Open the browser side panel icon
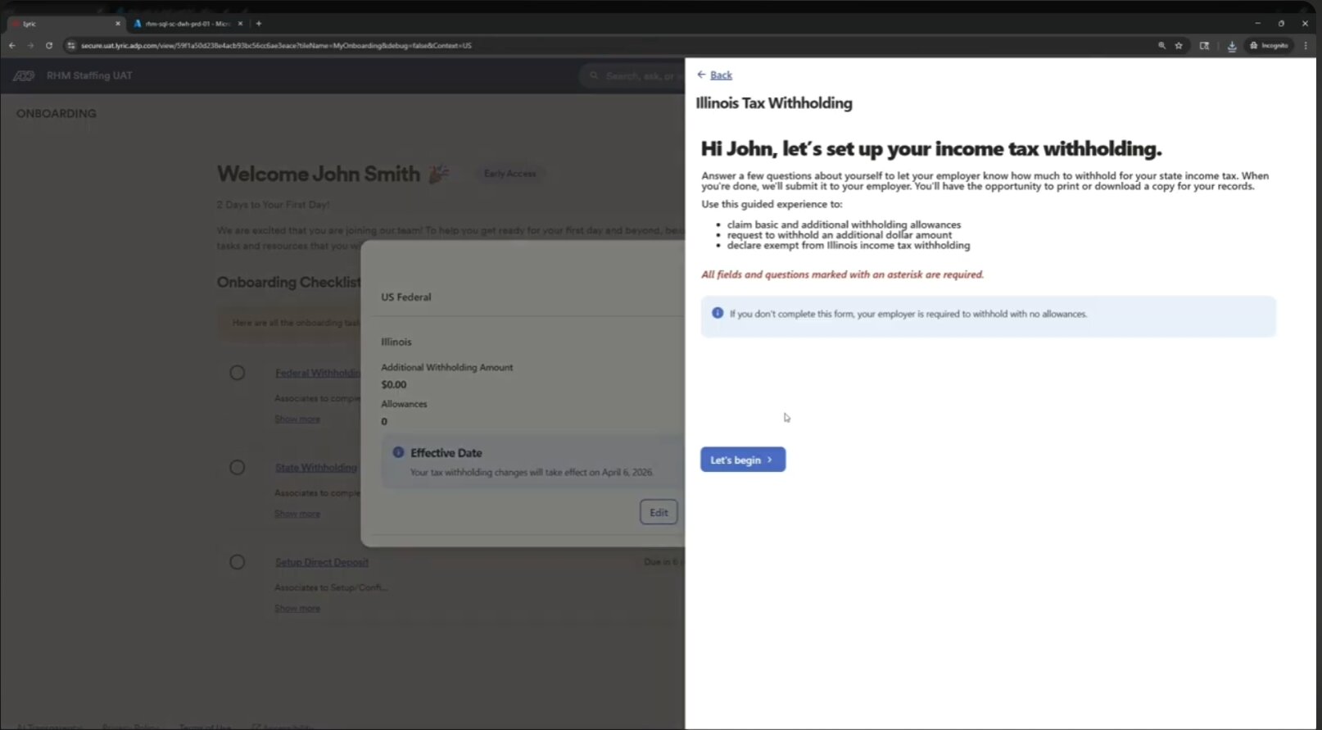This screenshot has height=730, width=1322. point(1204,46)
